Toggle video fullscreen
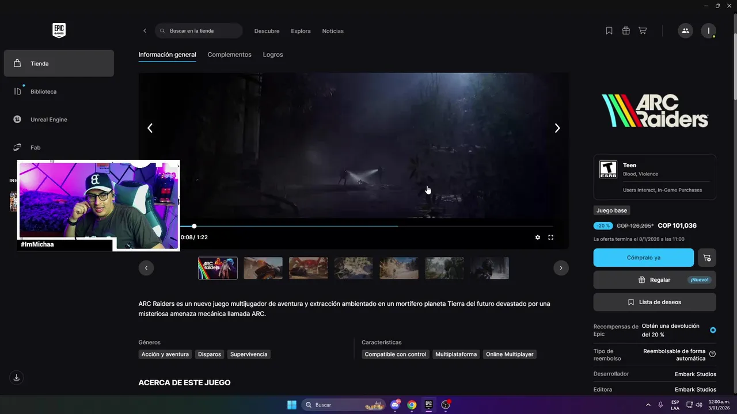Screen dimensions: 737x414 click(550, 237)
